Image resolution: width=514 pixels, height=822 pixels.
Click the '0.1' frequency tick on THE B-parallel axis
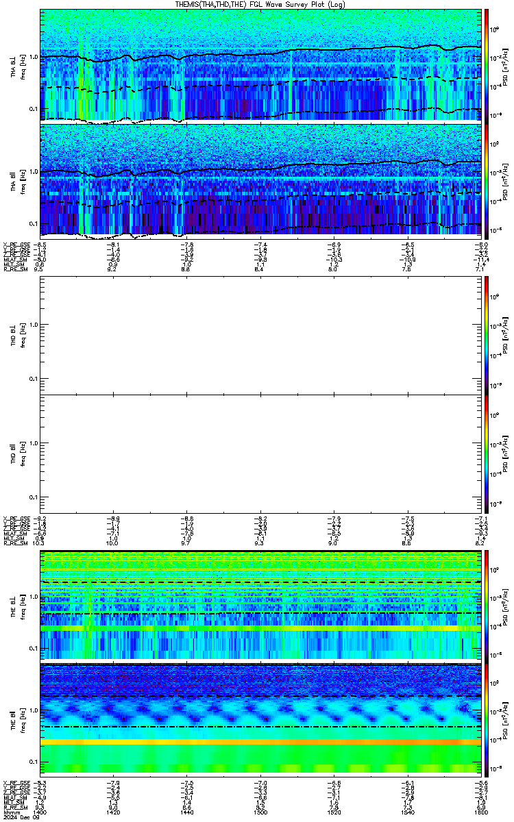[34, 762]
